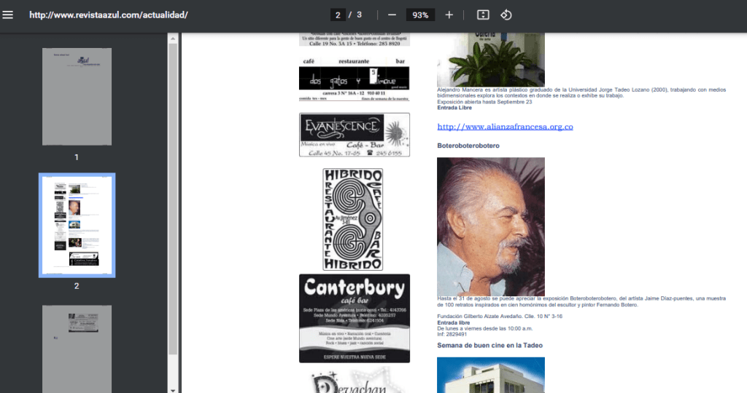
Task: Click the dos gatos y simone ad
Action: point(354,79)
